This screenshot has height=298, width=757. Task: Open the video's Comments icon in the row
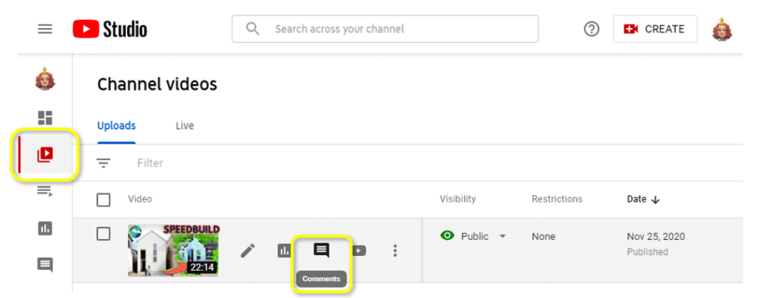click(x=321, y=250)
